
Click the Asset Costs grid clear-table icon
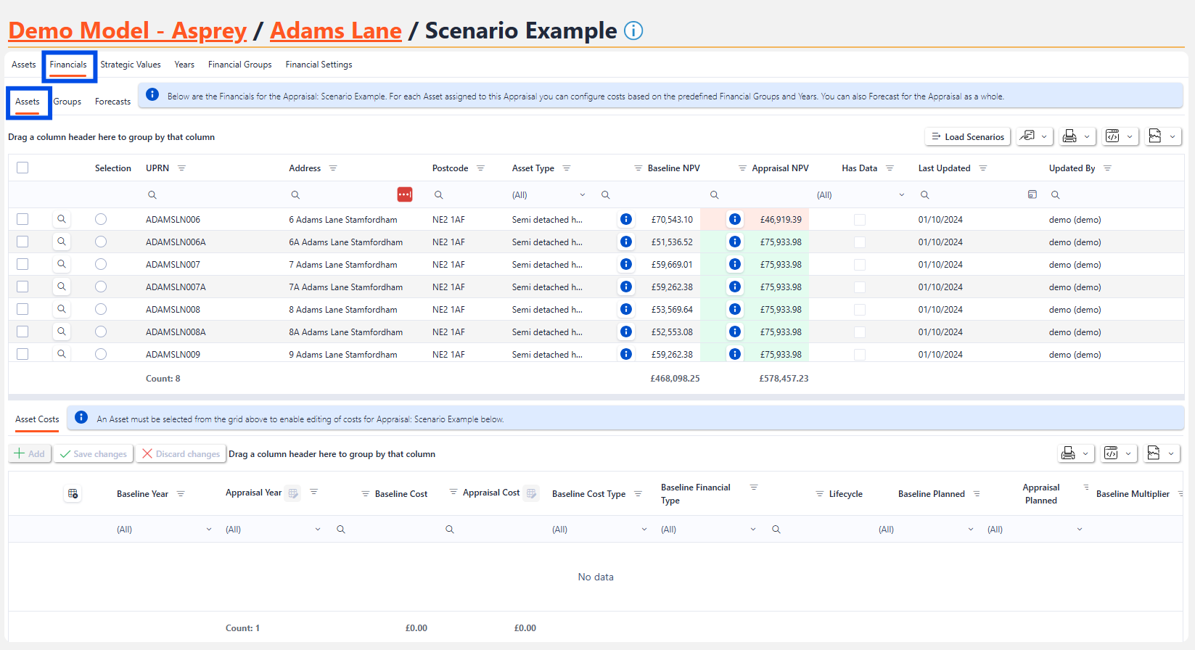click(x=73, y=494)
